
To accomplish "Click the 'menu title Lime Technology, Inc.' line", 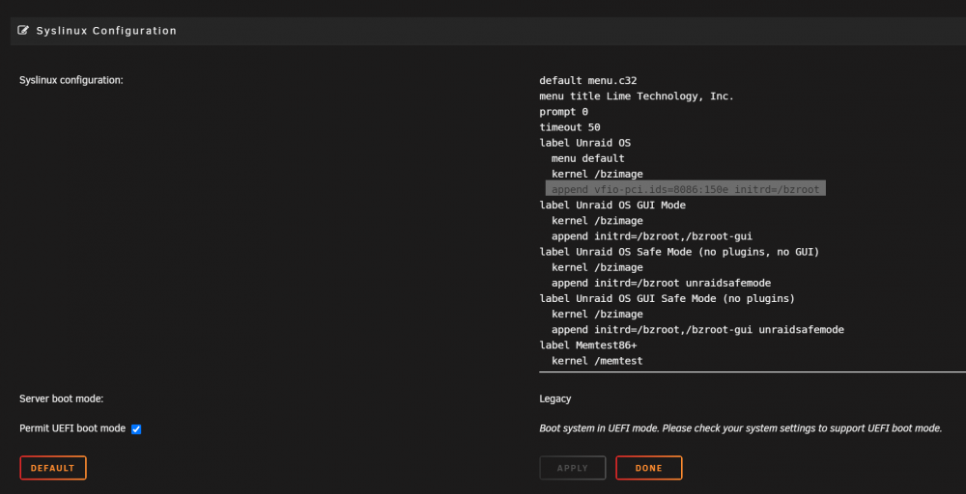I will [x=637, y=96].
